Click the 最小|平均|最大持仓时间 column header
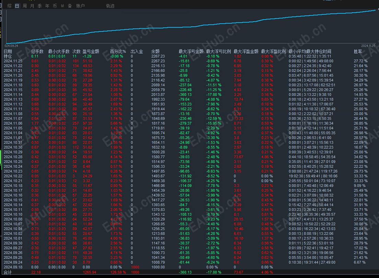Screen dimensions: 379x278 [310, 51]
